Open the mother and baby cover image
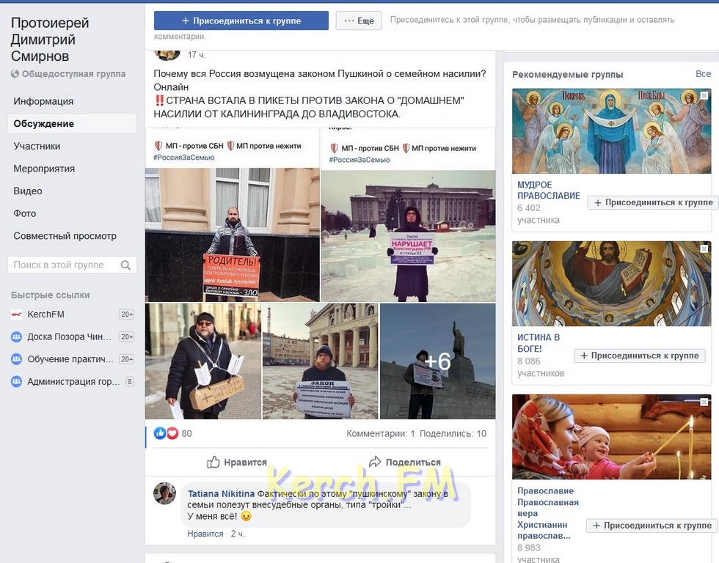 (611, 437)
